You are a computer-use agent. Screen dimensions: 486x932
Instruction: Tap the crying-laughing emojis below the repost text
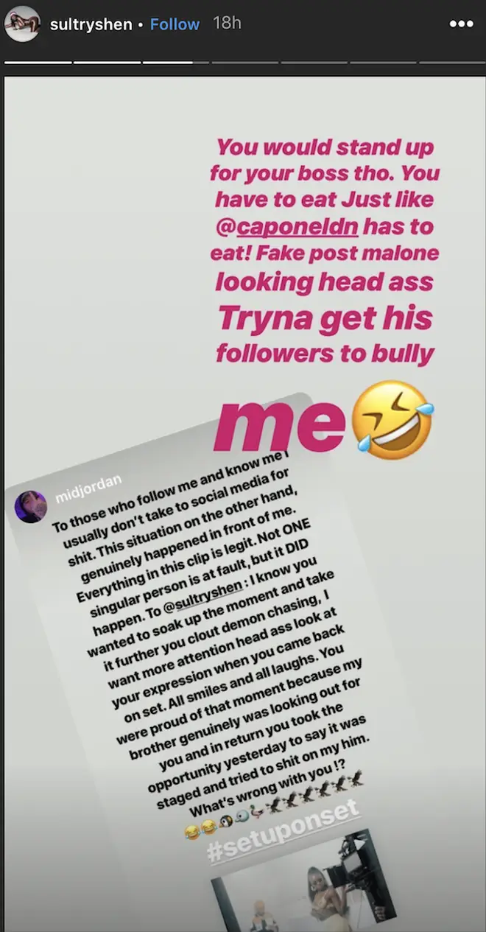point(201,831)
